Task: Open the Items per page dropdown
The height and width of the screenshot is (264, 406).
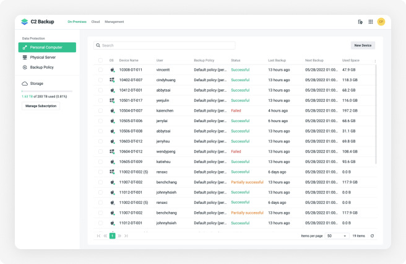Action: (x=337, y=236)
